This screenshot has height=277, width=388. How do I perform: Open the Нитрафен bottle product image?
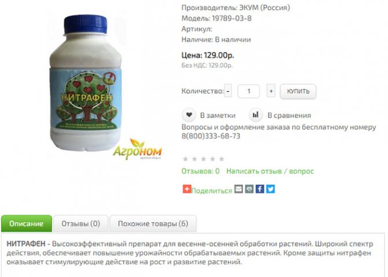pos(86,83)
